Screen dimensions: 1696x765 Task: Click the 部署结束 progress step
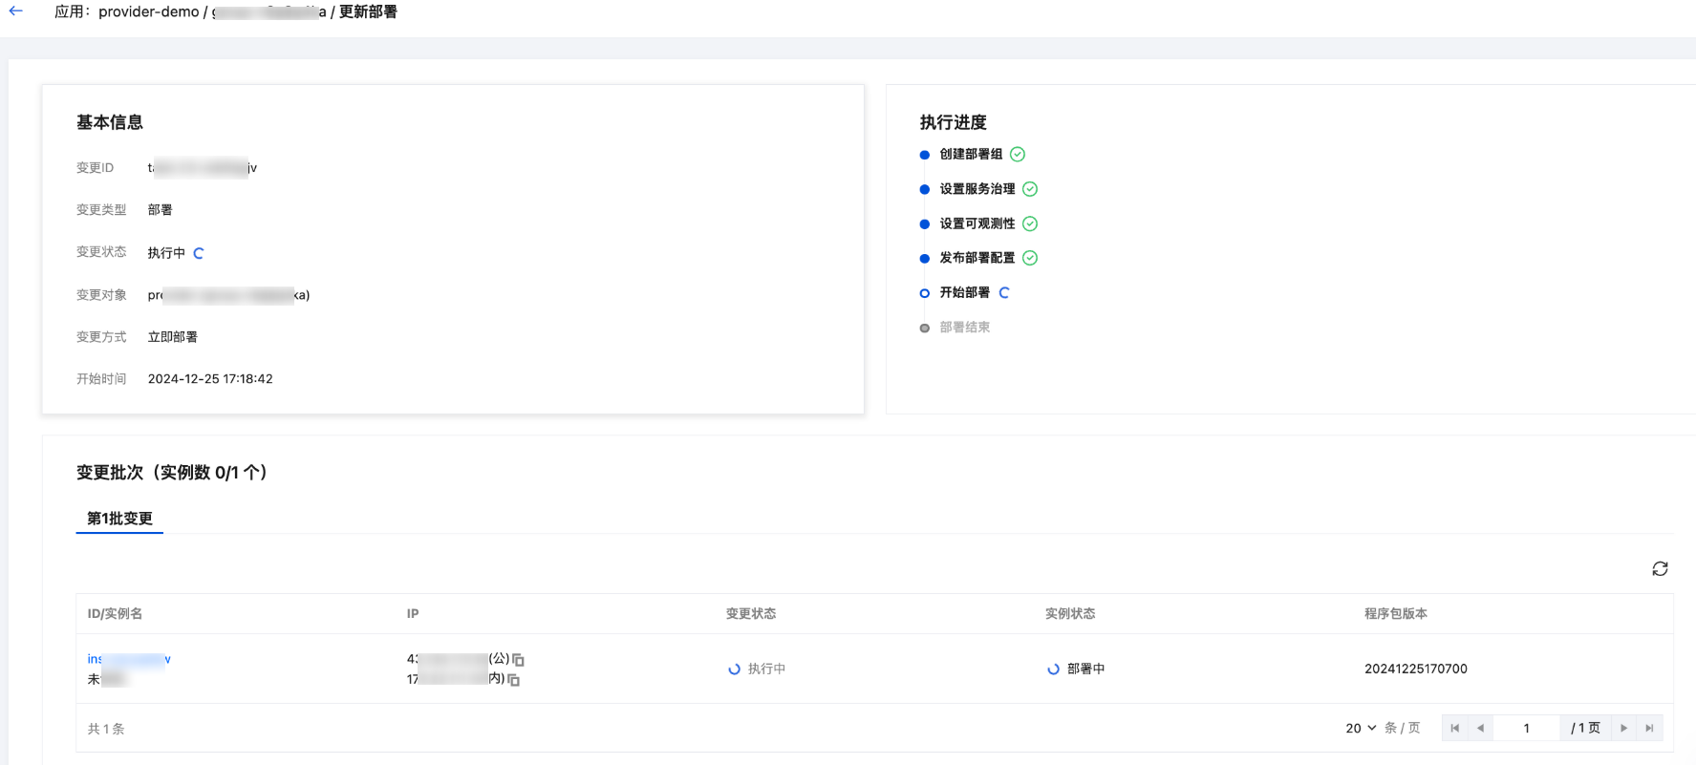point(964,328)
